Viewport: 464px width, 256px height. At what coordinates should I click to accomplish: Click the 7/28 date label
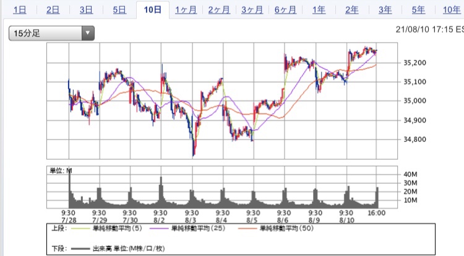pos(69,220)
